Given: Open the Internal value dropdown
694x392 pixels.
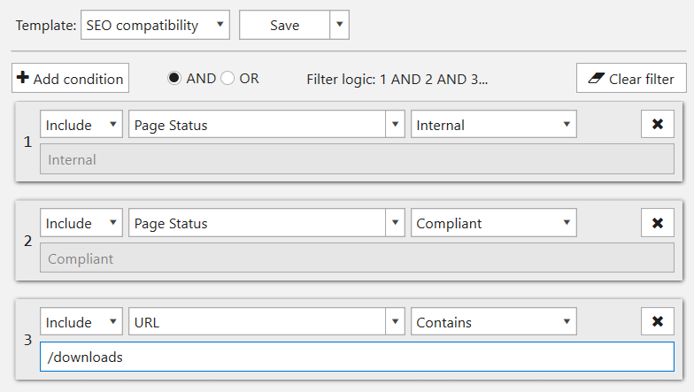Looking at the screenshot, I should point(494,124).
